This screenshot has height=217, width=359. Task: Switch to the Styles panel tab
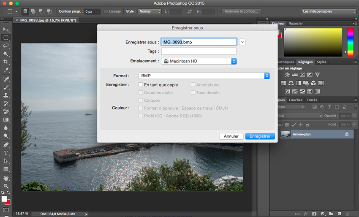(321, 62)
